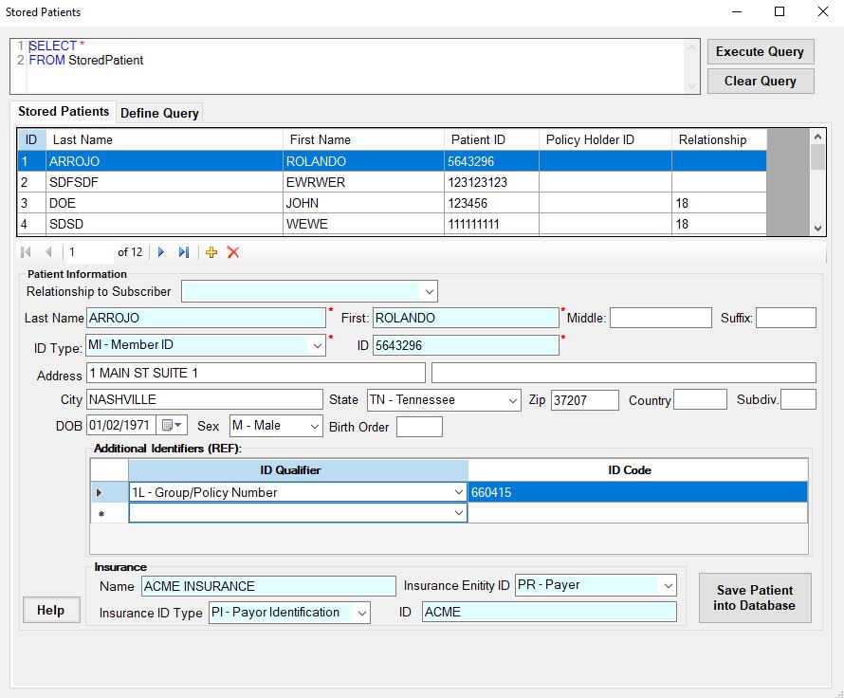This screenshot has height=698, width=844.
Task: Click the second address line field
Action: 624,373
